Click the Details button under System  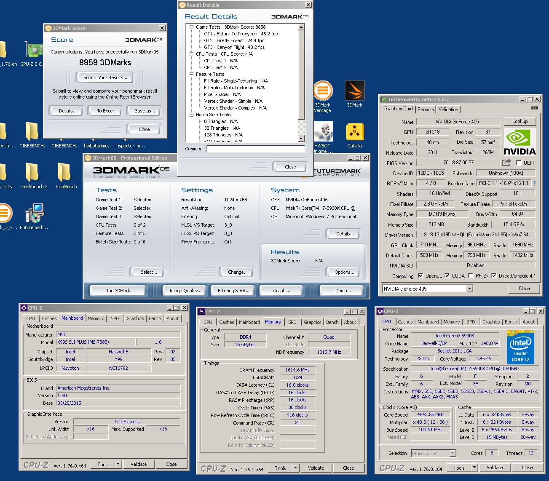click(345, 234)
